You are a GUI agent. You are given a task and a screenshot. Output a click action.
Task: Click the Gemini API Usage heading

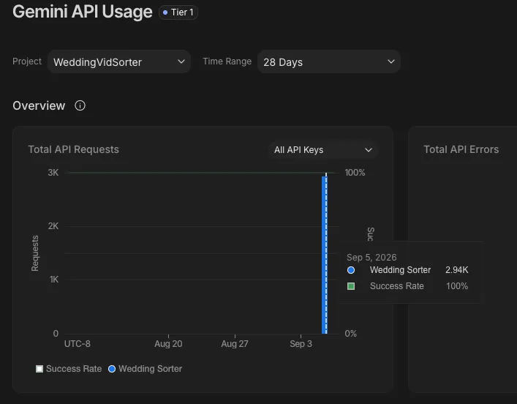83,12
